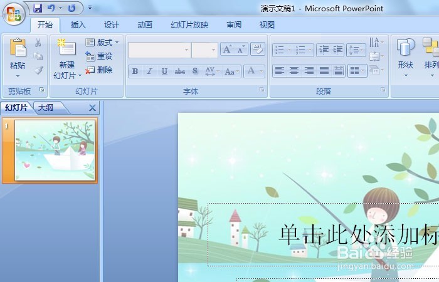Screen dimensions: 439x282
Task: Open the AV character spacing menu
Action: point(212,71)
